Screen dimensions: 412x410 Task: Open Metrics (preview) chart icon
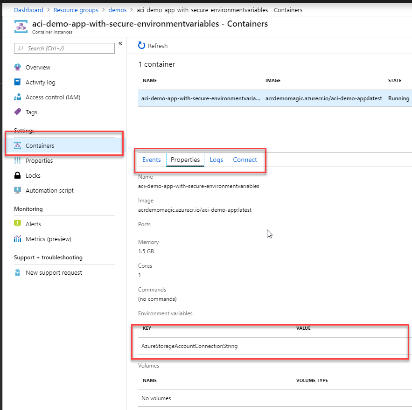18,239
